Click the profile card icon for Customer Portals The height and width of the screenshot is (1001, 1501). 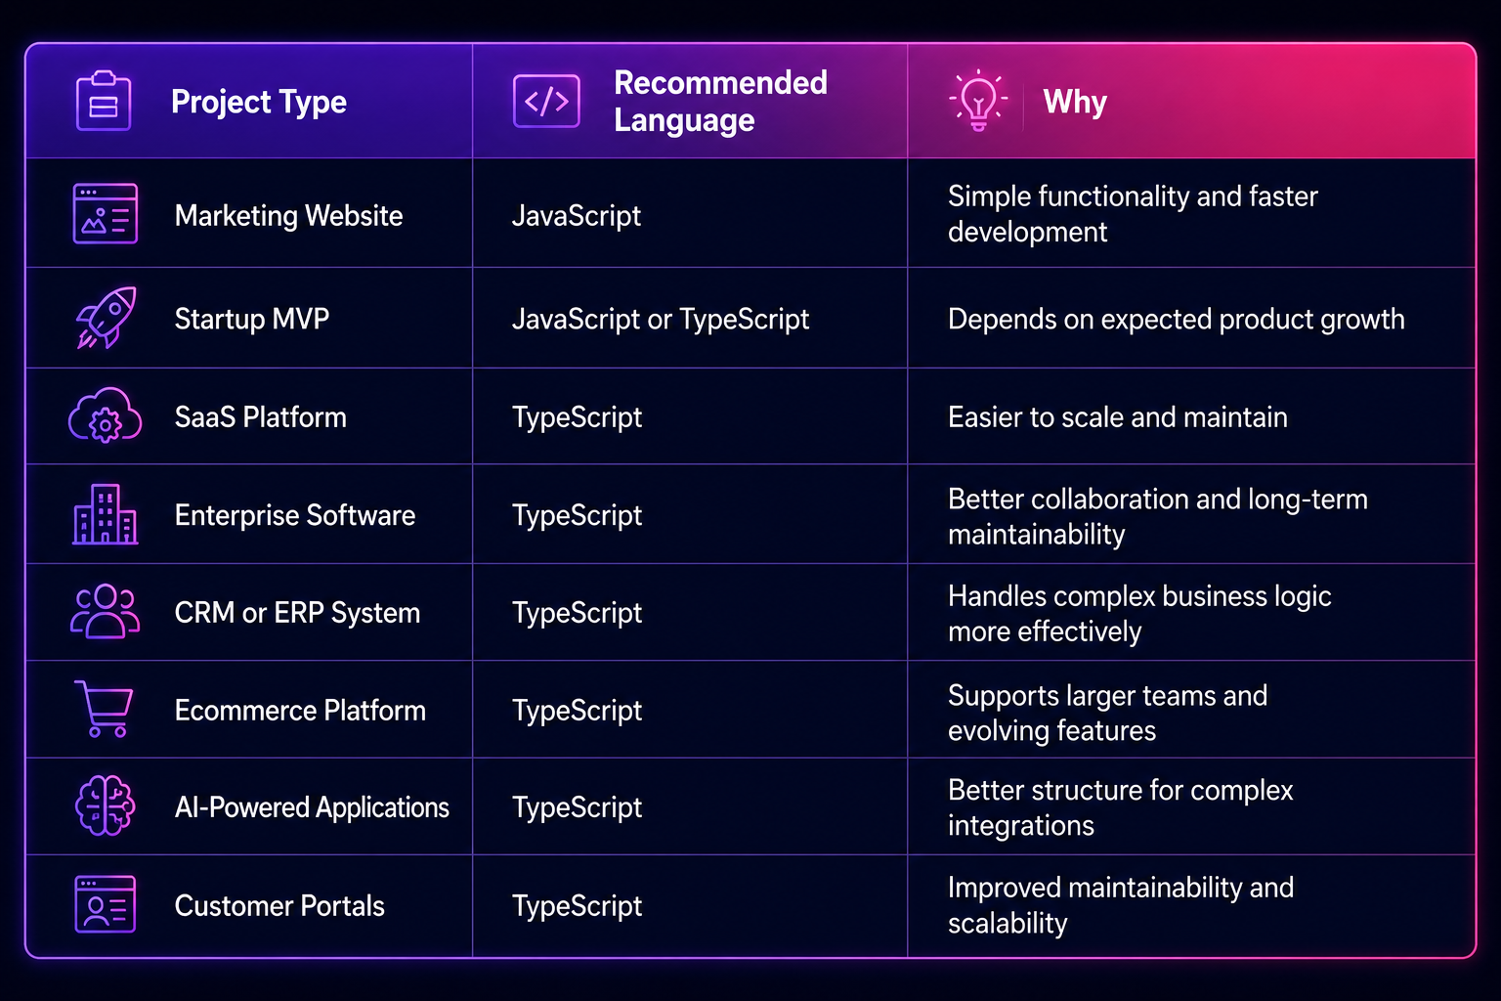106,904
